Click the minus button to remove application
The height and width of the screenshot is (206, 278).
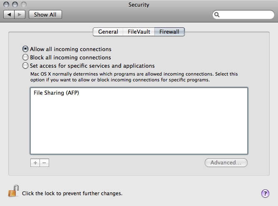(44, 163)
